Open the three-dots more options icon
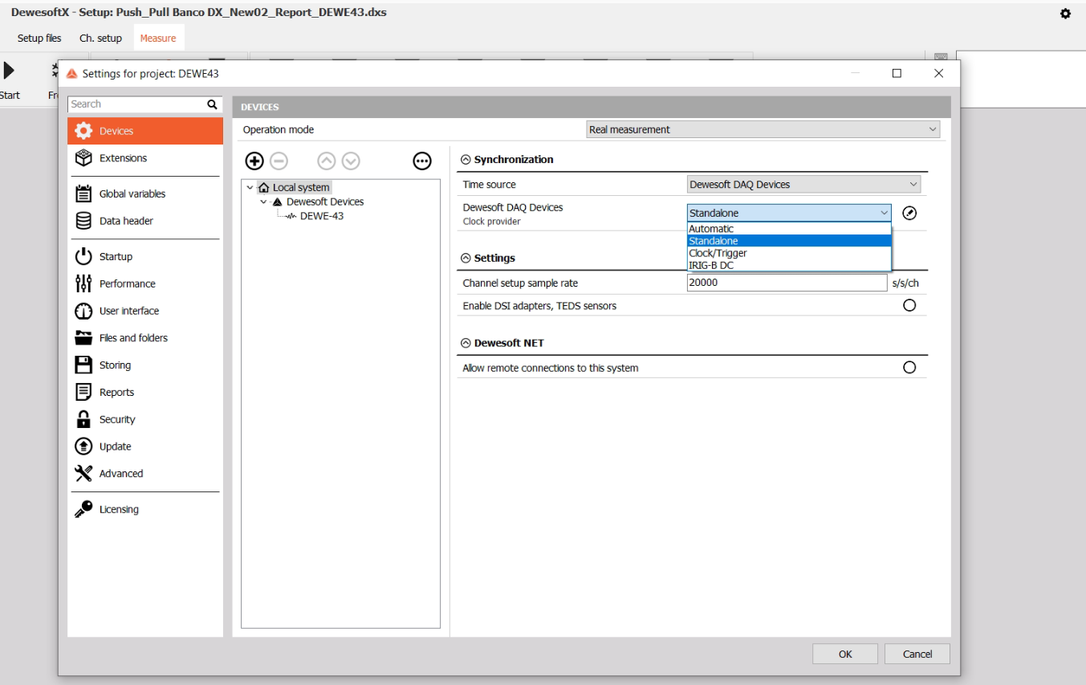1086x685 pixels. [x=422, y=161]
